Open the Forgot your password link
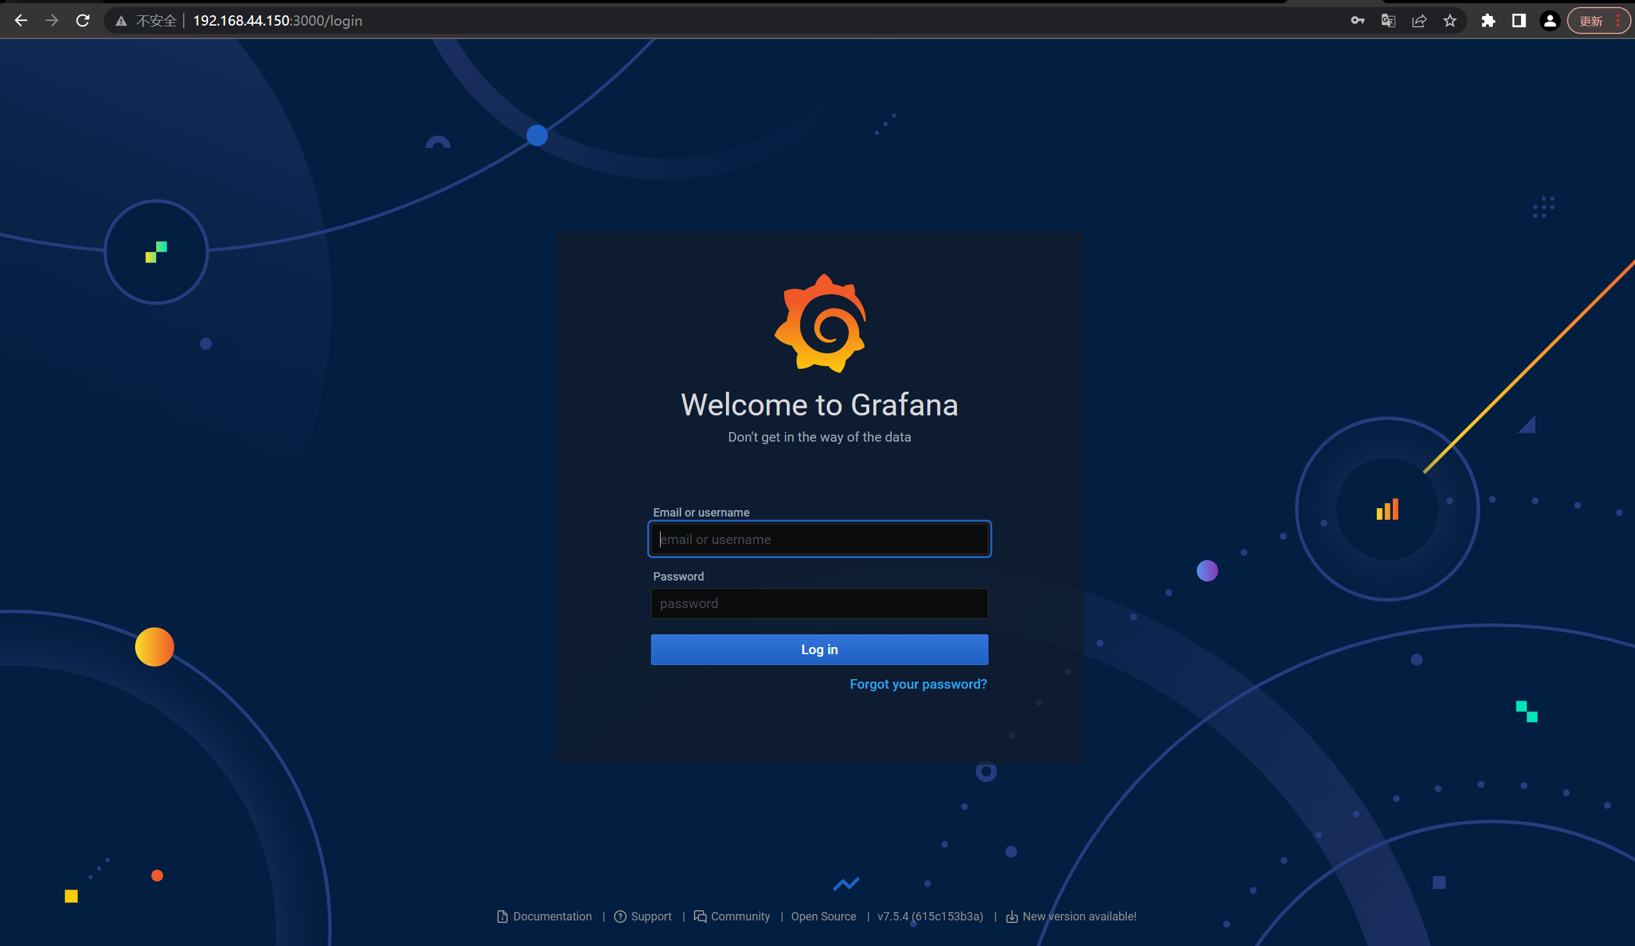Image resolution: width=1635 pixels, height=946 pixels. pyautogui.click(x=918, y=684)
